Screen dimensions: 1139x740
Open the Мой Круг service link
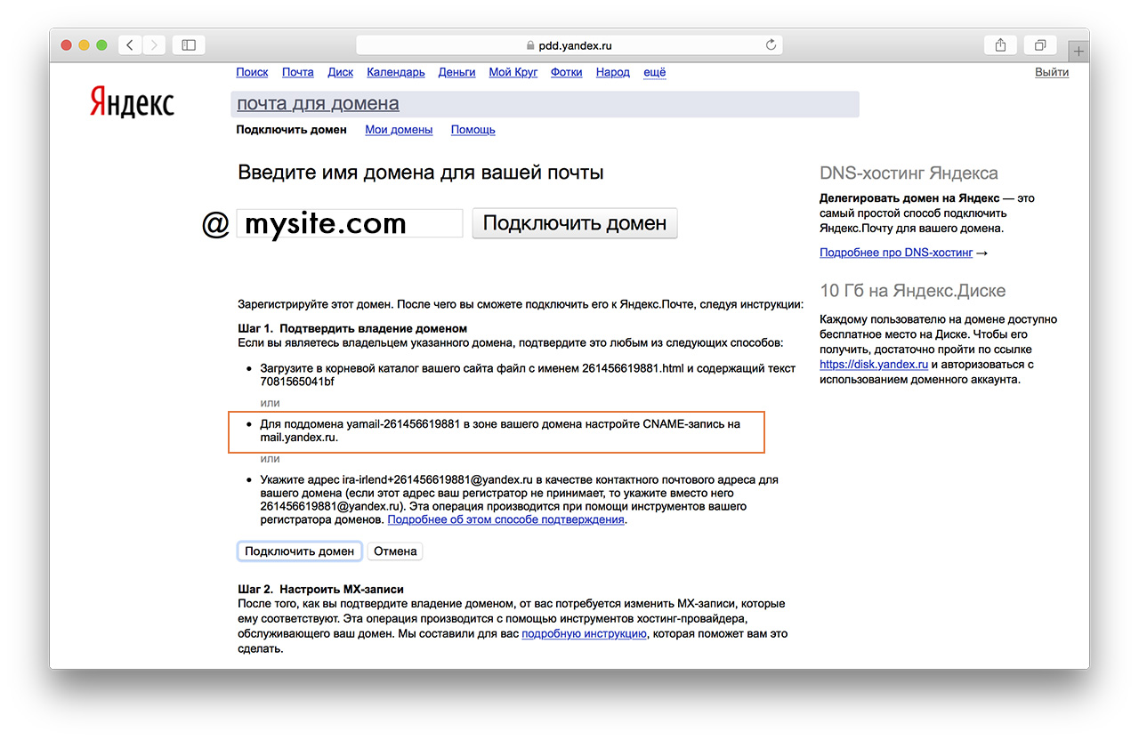click(x=513, y=72)
